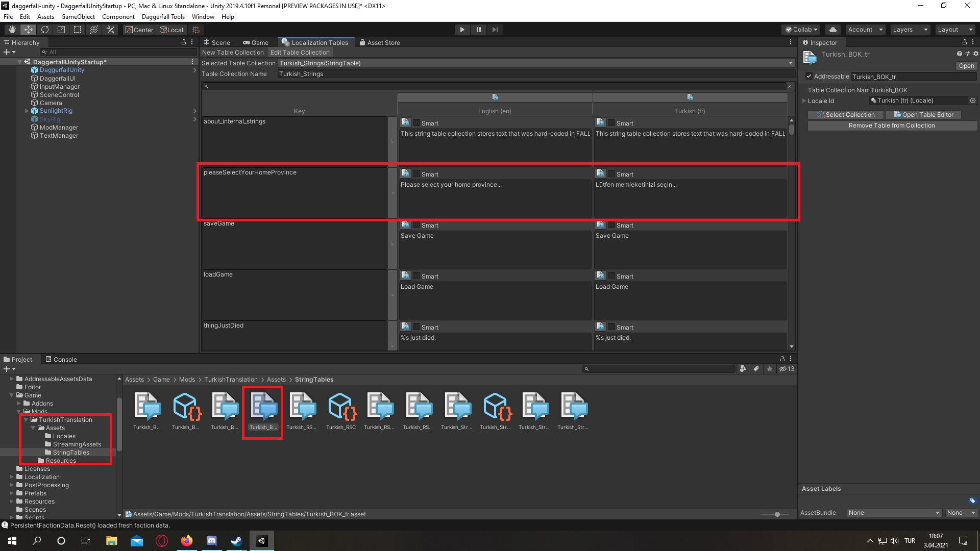
Task: Open the Collab dropdown
Action: pos(801,30)
